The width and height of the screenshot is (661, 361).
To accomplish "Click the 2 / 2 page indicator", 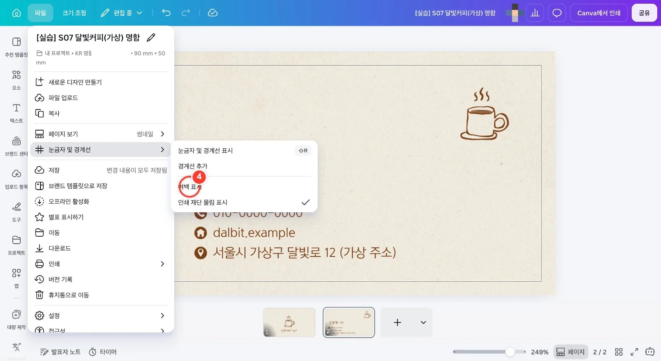I will pos(600,352).
